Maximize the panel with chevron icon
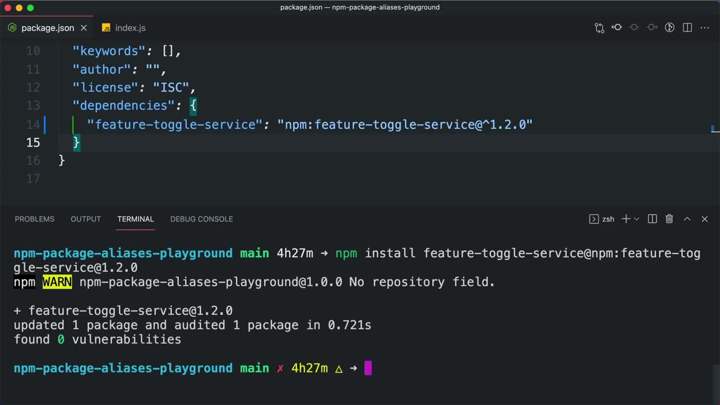 coord(687,219)
